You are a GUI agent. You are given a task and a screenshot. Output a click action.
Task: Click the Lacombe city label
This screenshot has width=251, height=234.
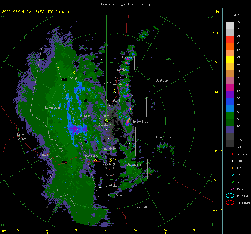[120, 70]
